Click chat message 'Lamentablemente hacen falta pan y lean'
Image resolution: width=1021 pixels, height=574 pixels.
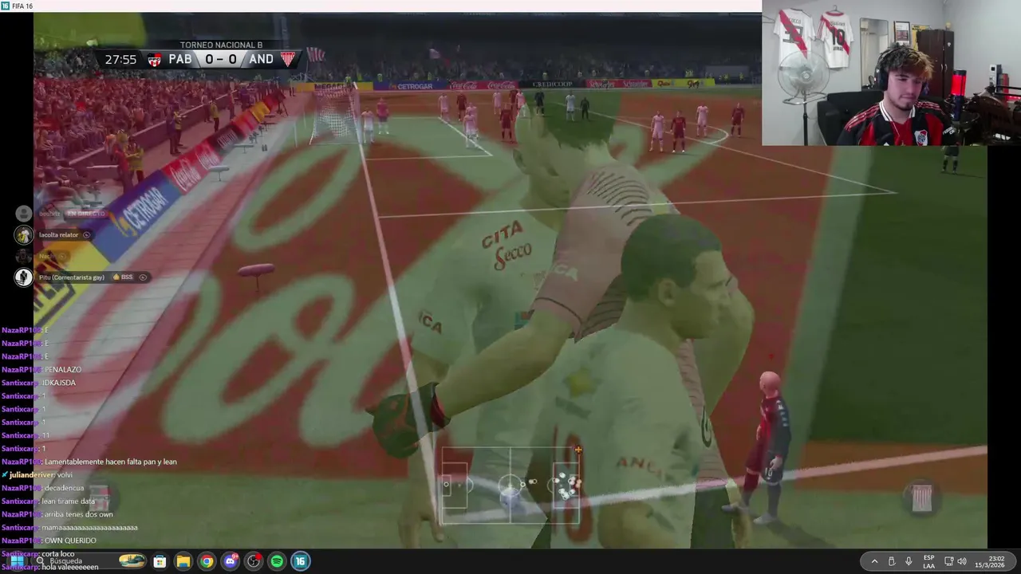pyautogui.click(x=111, y=462)
